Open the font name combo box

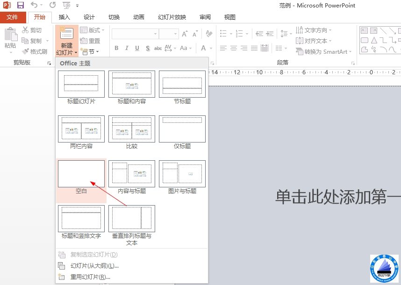coord(135,34)
